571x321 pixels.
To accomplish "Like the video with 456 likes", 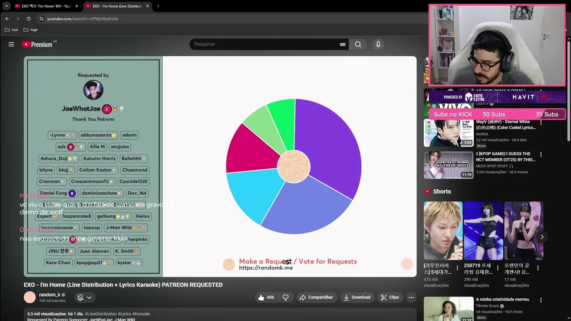I will [265, 297].
